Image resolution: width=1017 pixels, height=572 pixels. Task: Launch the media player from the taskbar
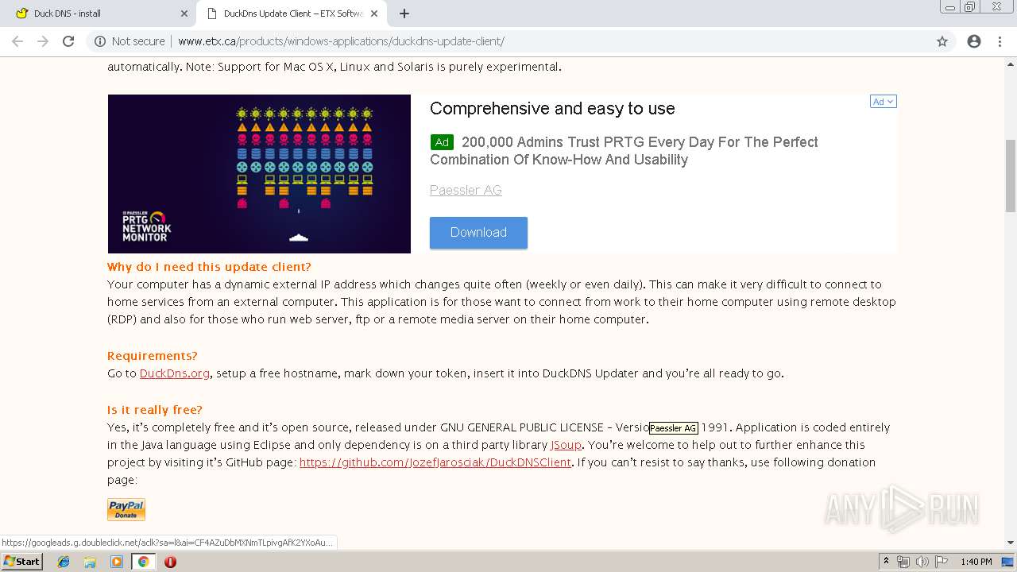click(x=117, y=562)
